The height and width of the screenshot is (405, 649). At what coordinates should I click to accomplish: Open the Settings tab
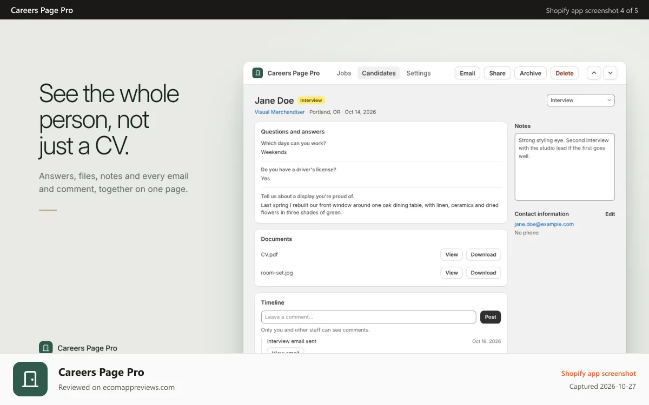click(419, 73)
